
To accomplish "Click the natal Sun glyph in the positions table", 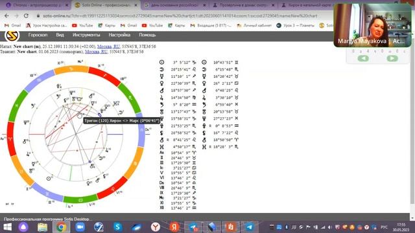I will pyautogui.click(x=161, y=62).
